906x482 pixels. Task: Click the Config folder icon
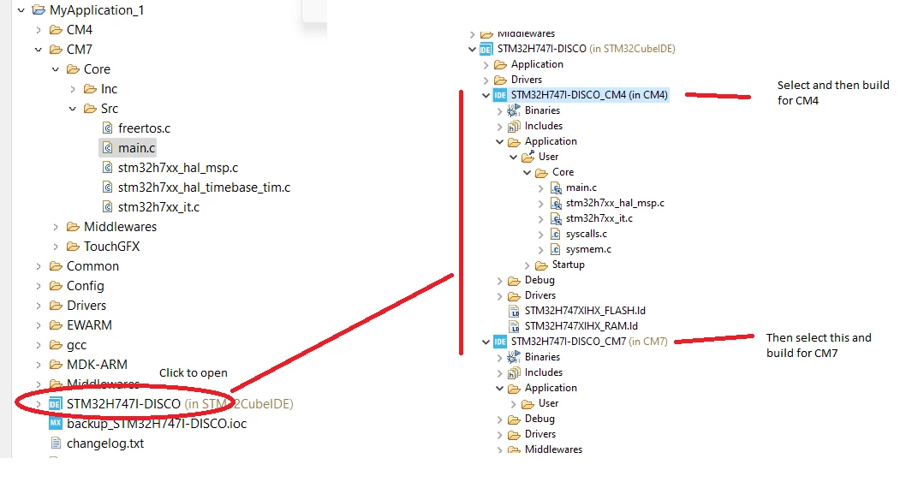coord(56,285)
